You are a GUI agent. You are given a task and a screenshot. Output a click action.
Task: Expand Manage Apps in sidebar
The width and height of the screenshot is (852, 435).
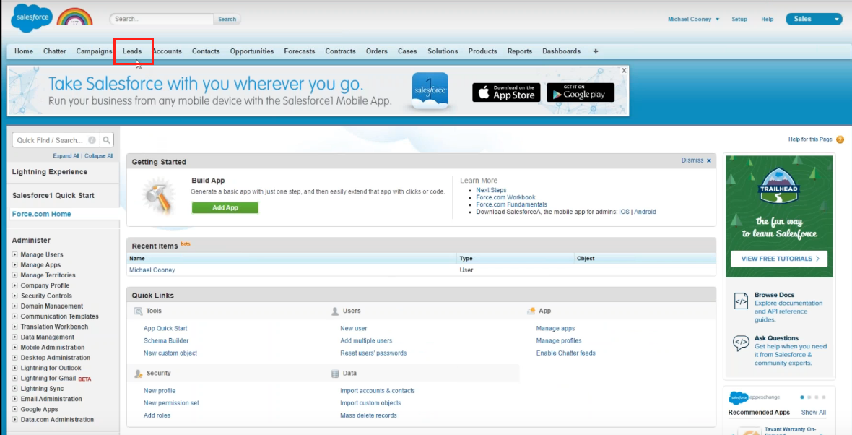point(14,264)
